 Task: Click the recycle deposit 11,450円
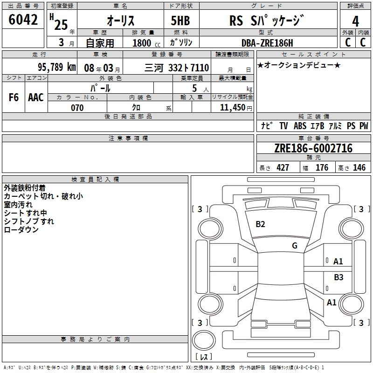(236, 108)
